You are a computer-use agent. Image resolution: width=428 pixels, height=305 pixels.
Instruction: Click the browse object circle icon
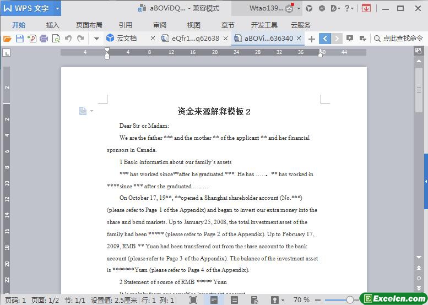pos(419,278)
